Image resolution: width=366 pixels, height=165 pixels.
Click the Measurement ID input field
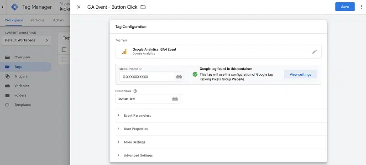(147, 77)
